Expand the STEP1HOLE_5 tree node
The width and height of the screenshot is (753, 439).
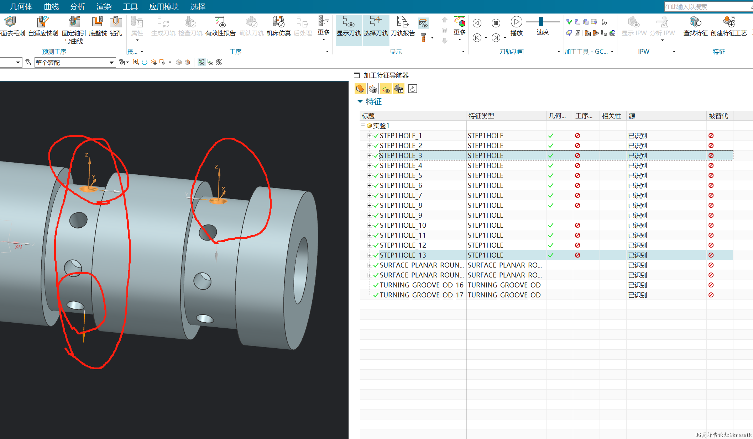click(370, 175)
